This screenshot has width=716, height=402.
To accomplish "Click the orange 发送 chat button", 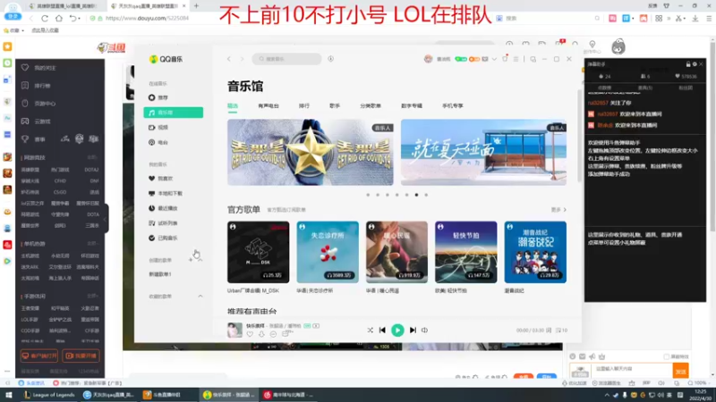I will (x=680, y=371).
